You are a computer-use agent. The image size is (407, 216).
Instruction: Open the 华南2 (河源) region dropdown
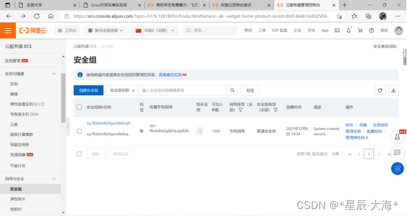pyautogui.click(x=155, y=30)
